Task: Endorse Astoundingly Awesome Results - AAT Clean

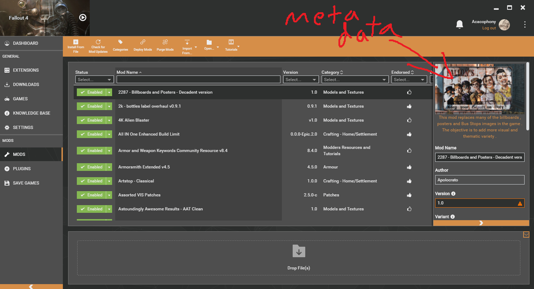Action: click(x=409, y=209)
